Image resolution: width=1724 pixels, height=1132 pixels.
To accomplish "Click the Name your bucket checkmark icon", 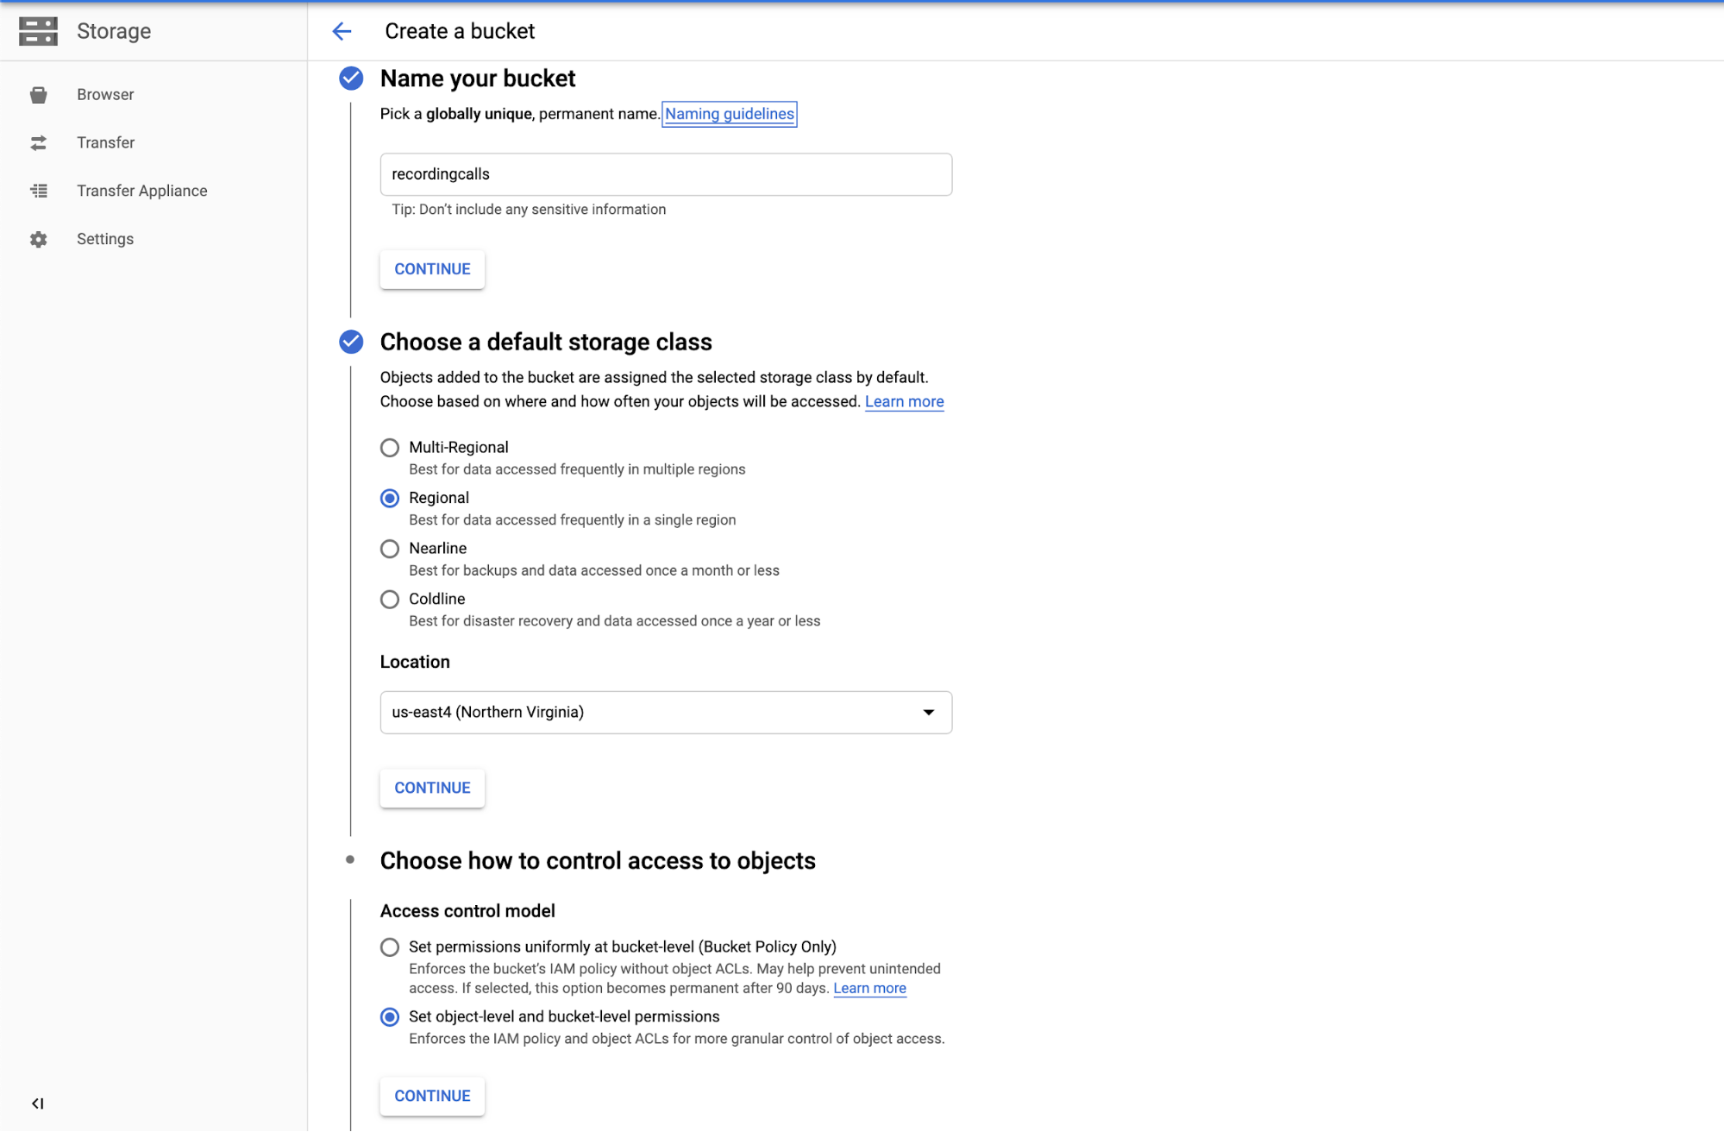I will [x=351, y=79].
